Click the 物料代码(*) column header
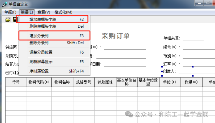This screenshot has height=123, width=215. pos(38,82)
